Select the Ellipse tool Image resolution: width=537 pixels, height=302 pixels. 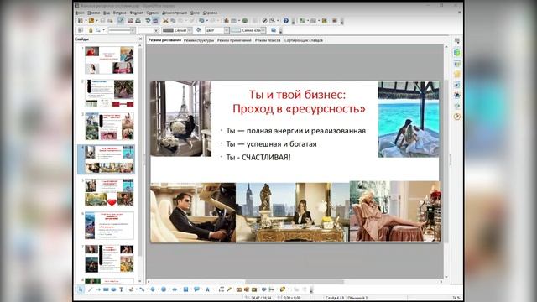[x=113, y=289]
